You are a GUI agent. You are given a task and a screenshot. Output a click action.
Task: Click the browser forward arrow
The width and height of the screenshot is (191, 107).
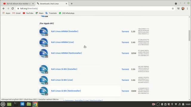click(x=8, y=9)
